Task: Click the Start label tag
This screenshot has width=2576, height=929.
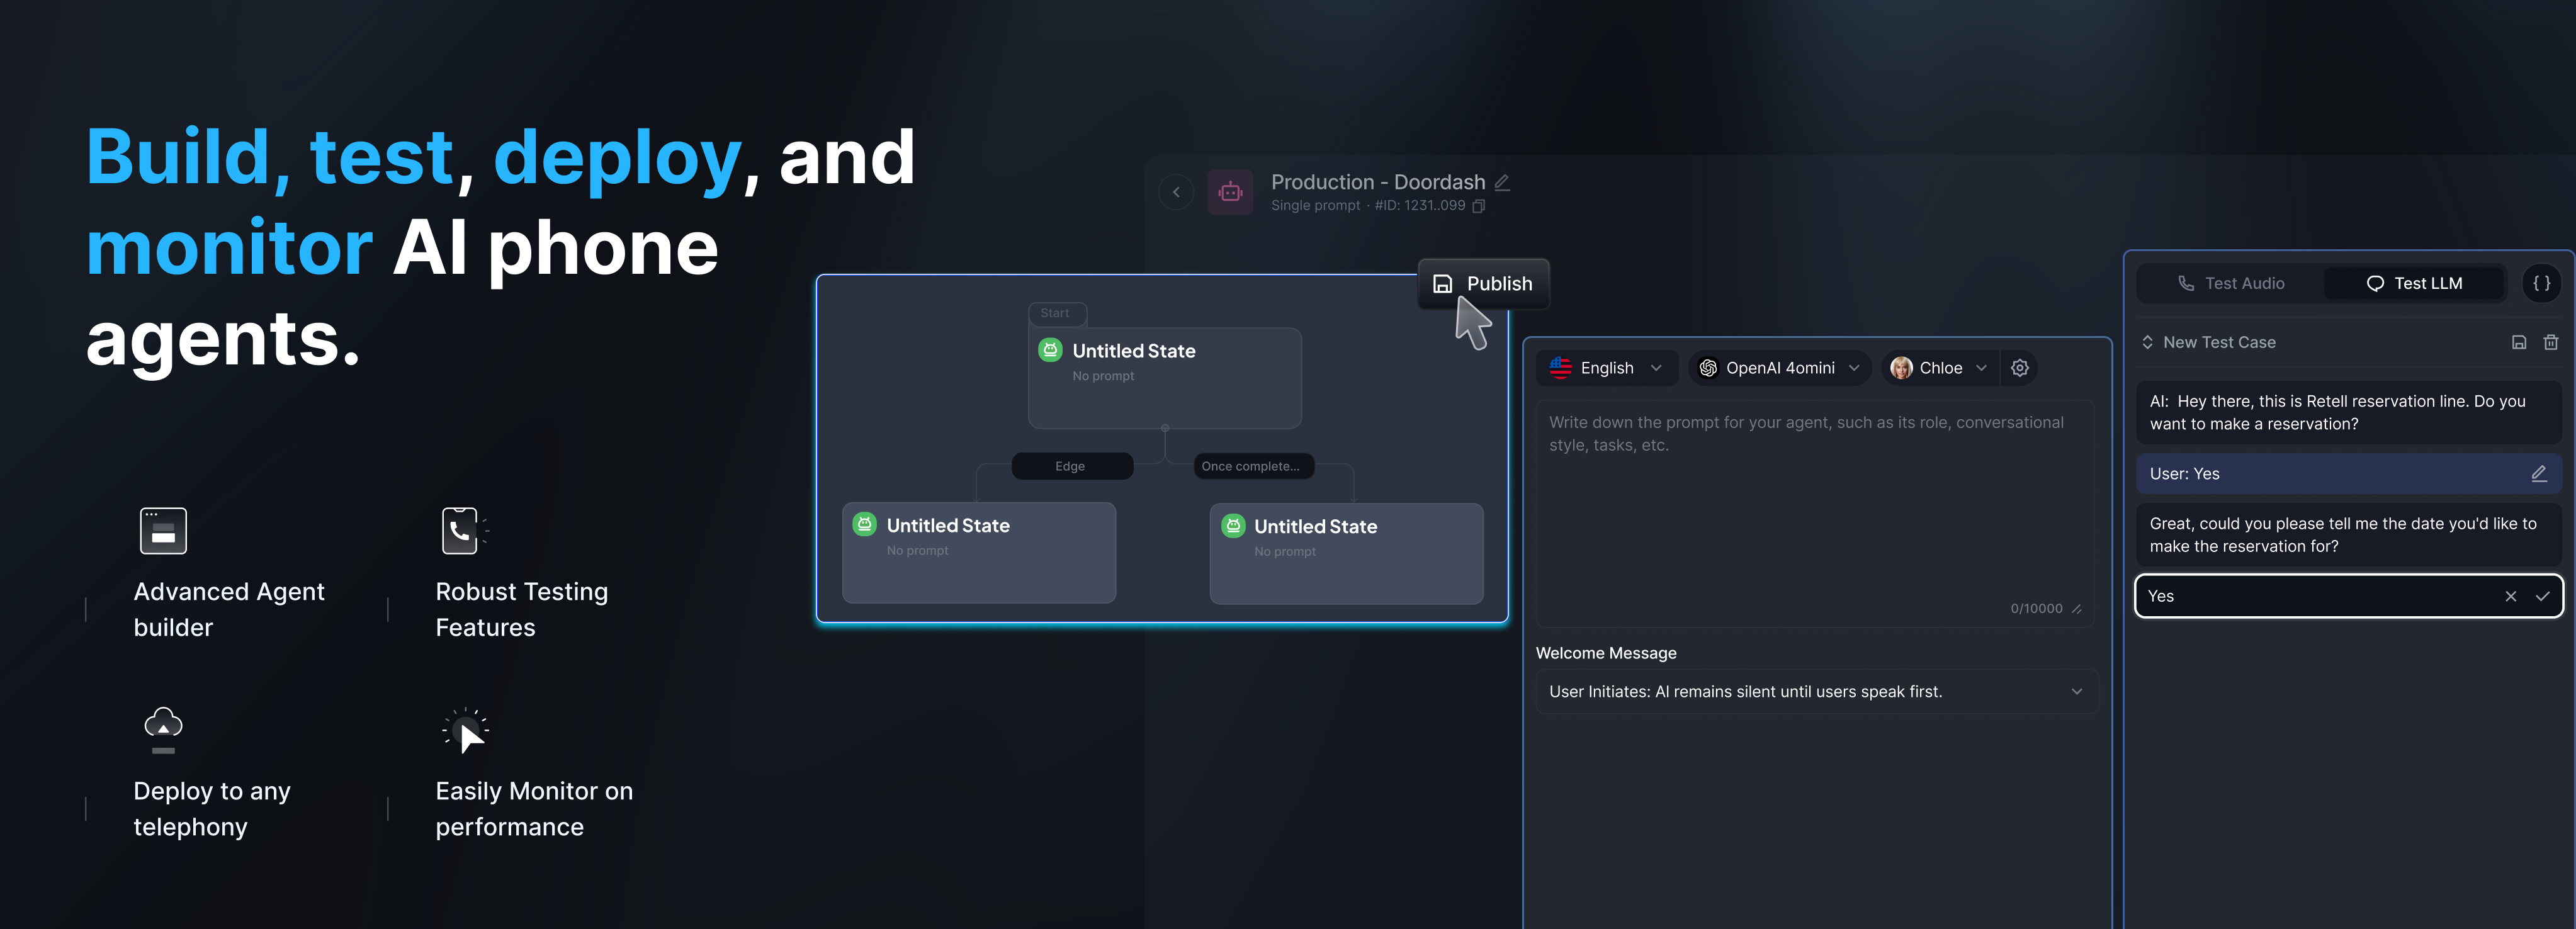Action: pyautogui.click(x=1056, y=313)
